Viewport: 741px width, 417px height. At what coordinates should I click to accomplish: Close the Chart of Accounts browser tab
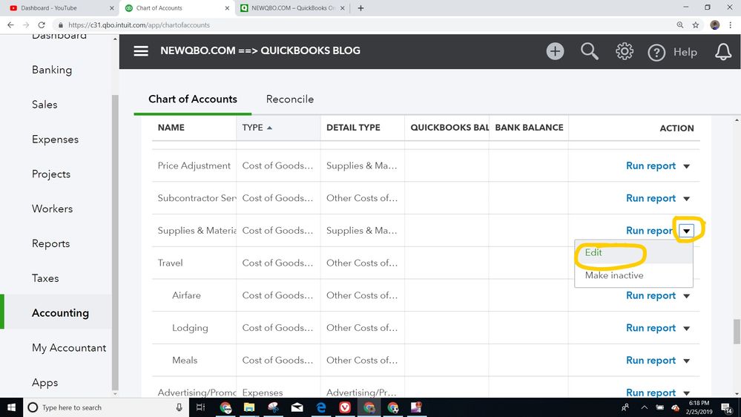tap(227, 8)
